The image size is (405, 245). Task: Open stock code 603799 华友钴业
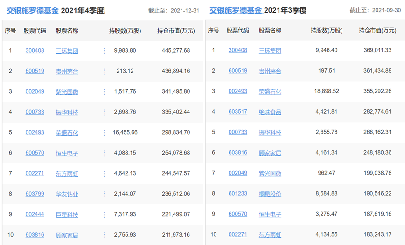[x=35, y=194]
